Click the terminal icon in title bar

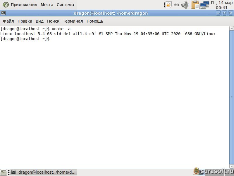coord(3,13)
